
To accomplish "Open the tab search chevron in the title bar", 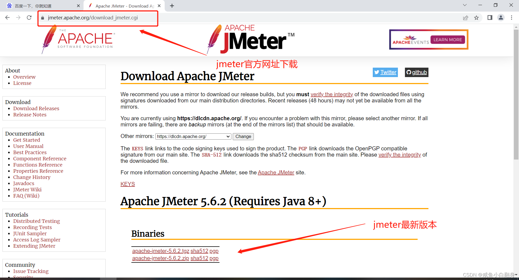I will [465, 5].
